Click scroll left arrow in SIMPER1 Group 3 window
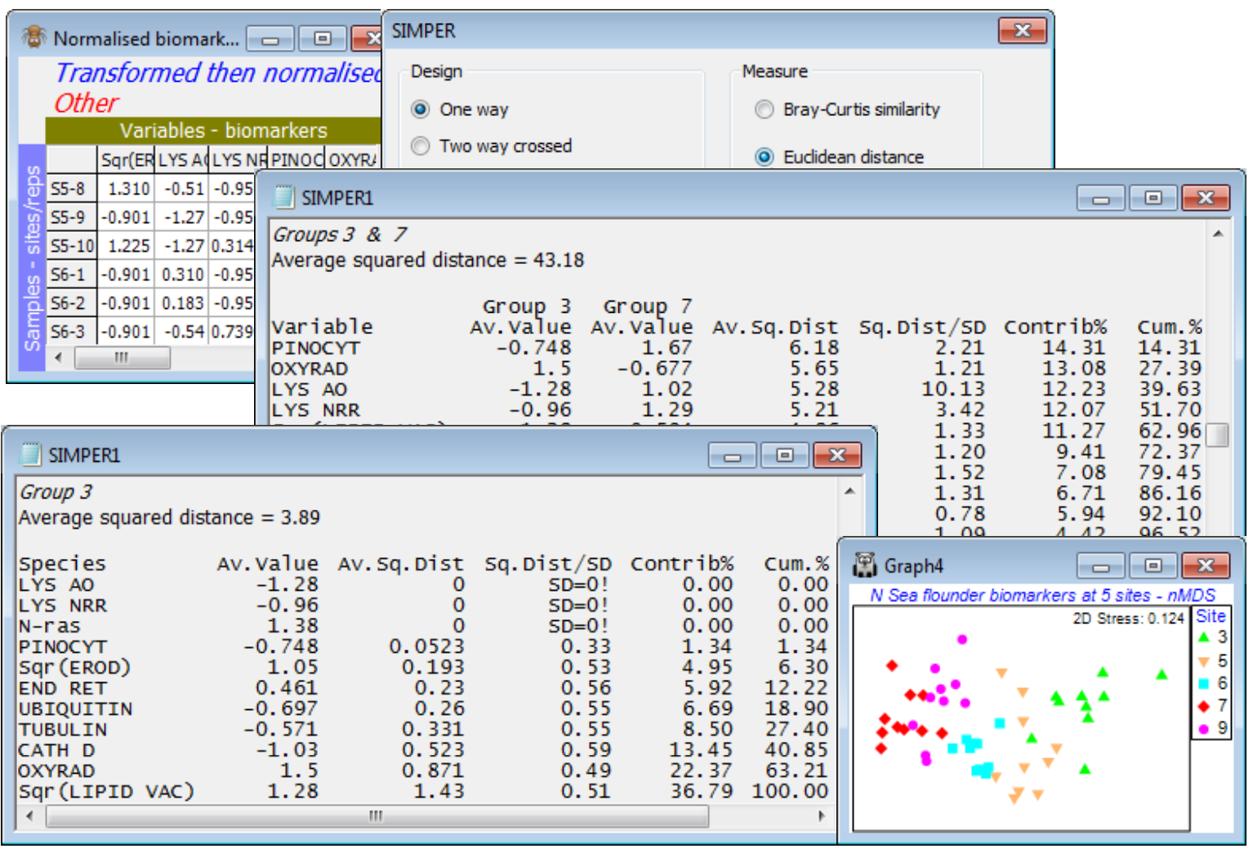This screenshot has height=853, width=1253. (x=30, y=815)
